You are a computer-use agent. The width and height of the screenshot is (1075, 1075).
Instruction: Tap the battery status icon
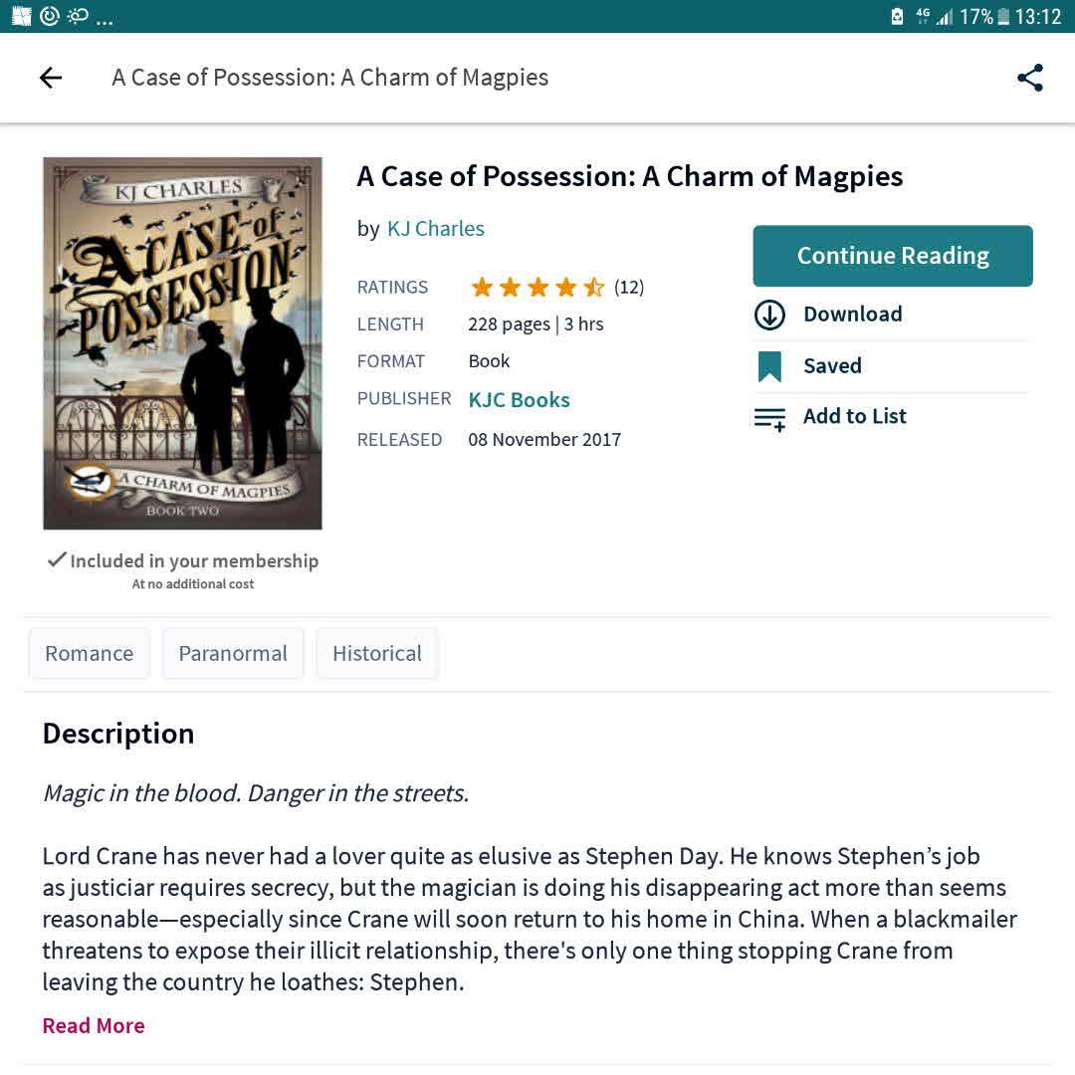pyautogui.click(x=1003, y=17)
